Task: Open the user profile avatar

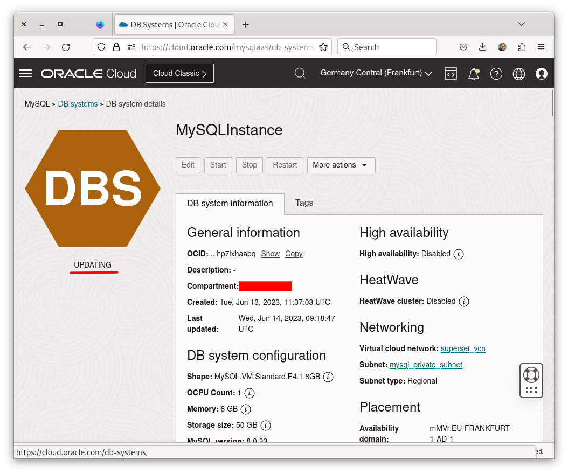Action: (542, 74)
